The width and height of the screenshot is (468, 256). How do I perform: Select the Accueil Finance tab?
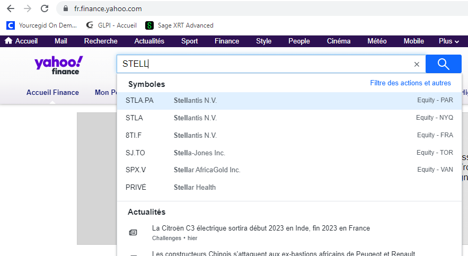(52, 93)
